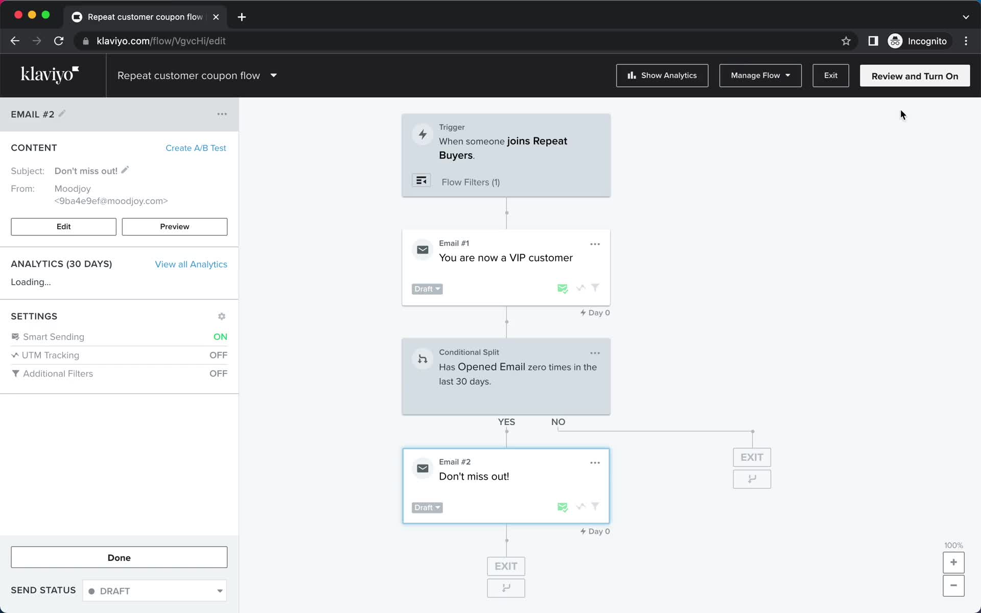Open Email #1 card three-dot menu
981x613 pixels.
click(595, 244)
